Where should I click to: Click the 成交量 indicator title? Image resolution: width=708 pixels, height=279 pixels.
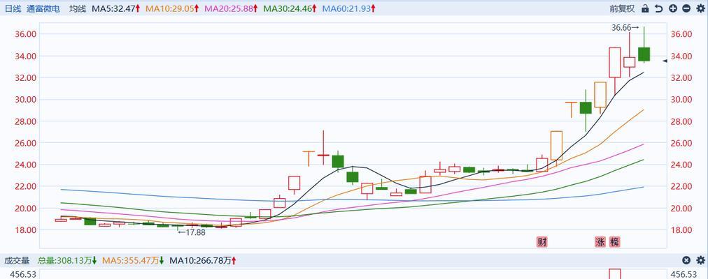click(17, 260)
